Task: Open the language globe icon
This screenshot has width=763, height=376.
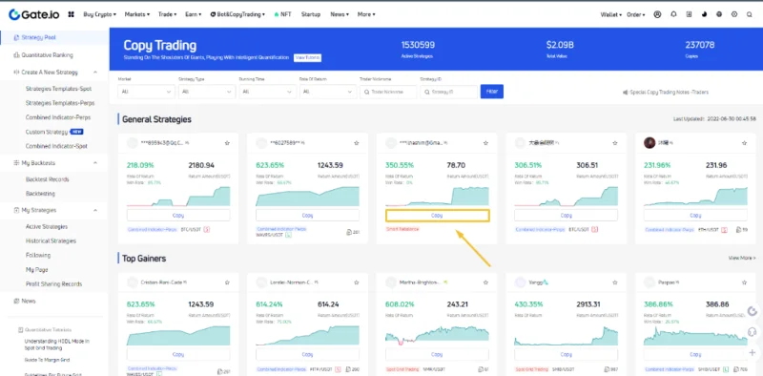Action: 719,14
